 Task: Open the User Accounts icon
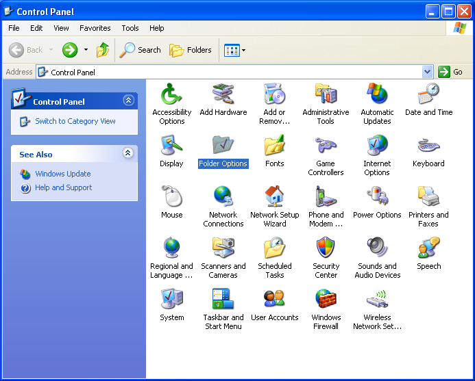(x=274, y=299)
